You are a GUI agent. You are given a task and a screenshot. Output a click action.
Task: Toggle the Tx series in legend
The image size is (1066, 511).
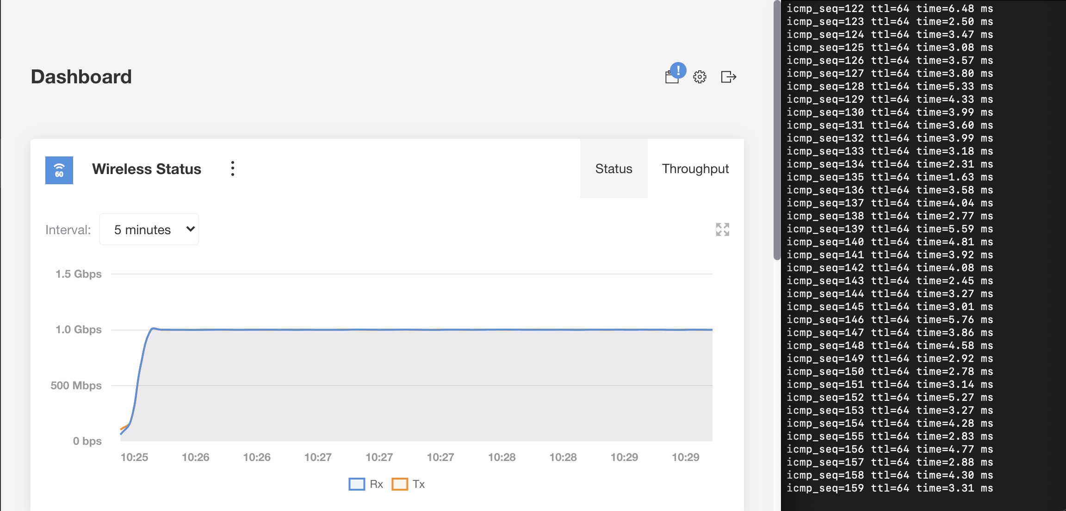[418, 484]
